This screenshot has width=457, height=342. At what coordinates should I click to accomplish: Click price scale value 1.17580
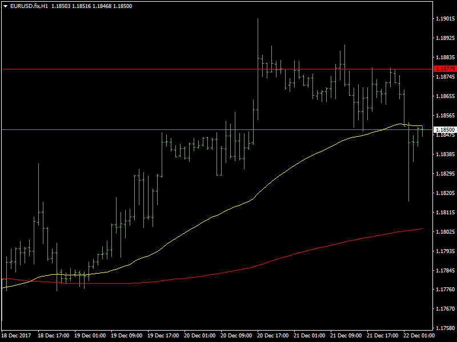click(x=445, y=328)
